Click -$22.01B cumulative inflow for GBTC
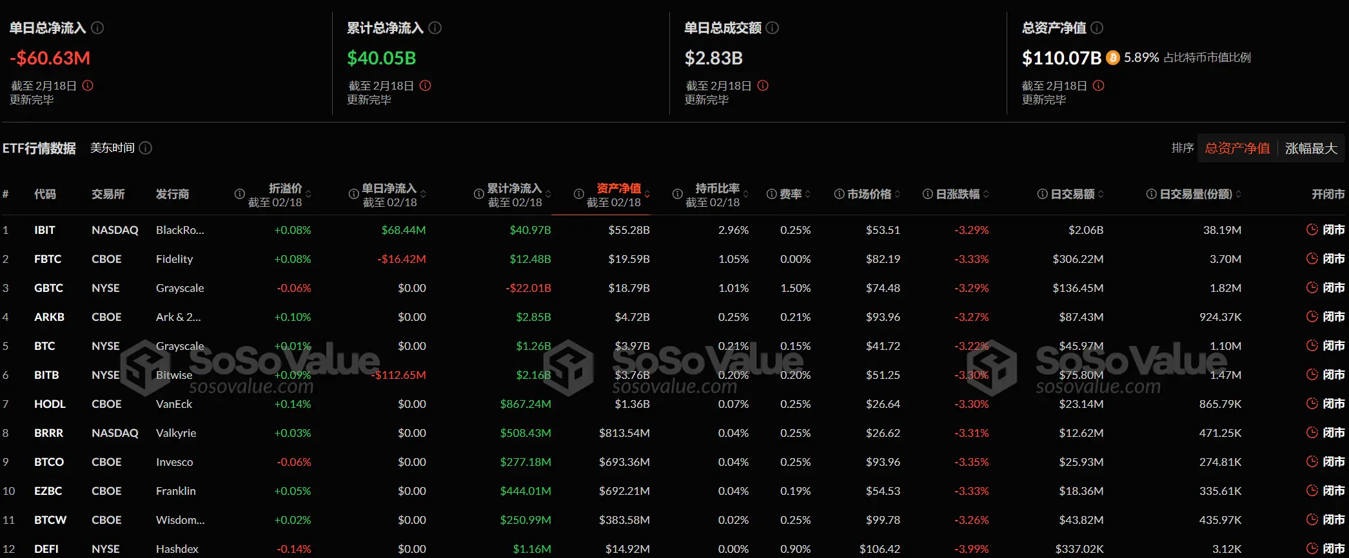1349x558 pixels. click(x=528, y=288)
